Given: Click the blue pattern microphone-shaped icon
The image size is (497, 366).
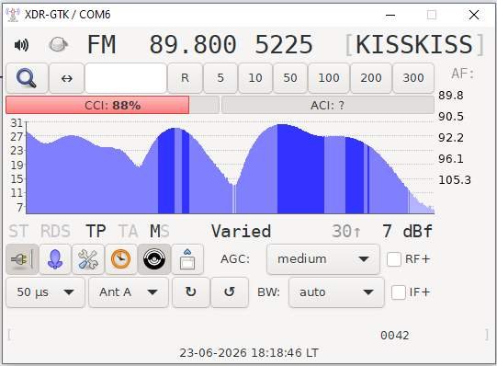Looking at the screenshot, I should (x=55, y=259).
